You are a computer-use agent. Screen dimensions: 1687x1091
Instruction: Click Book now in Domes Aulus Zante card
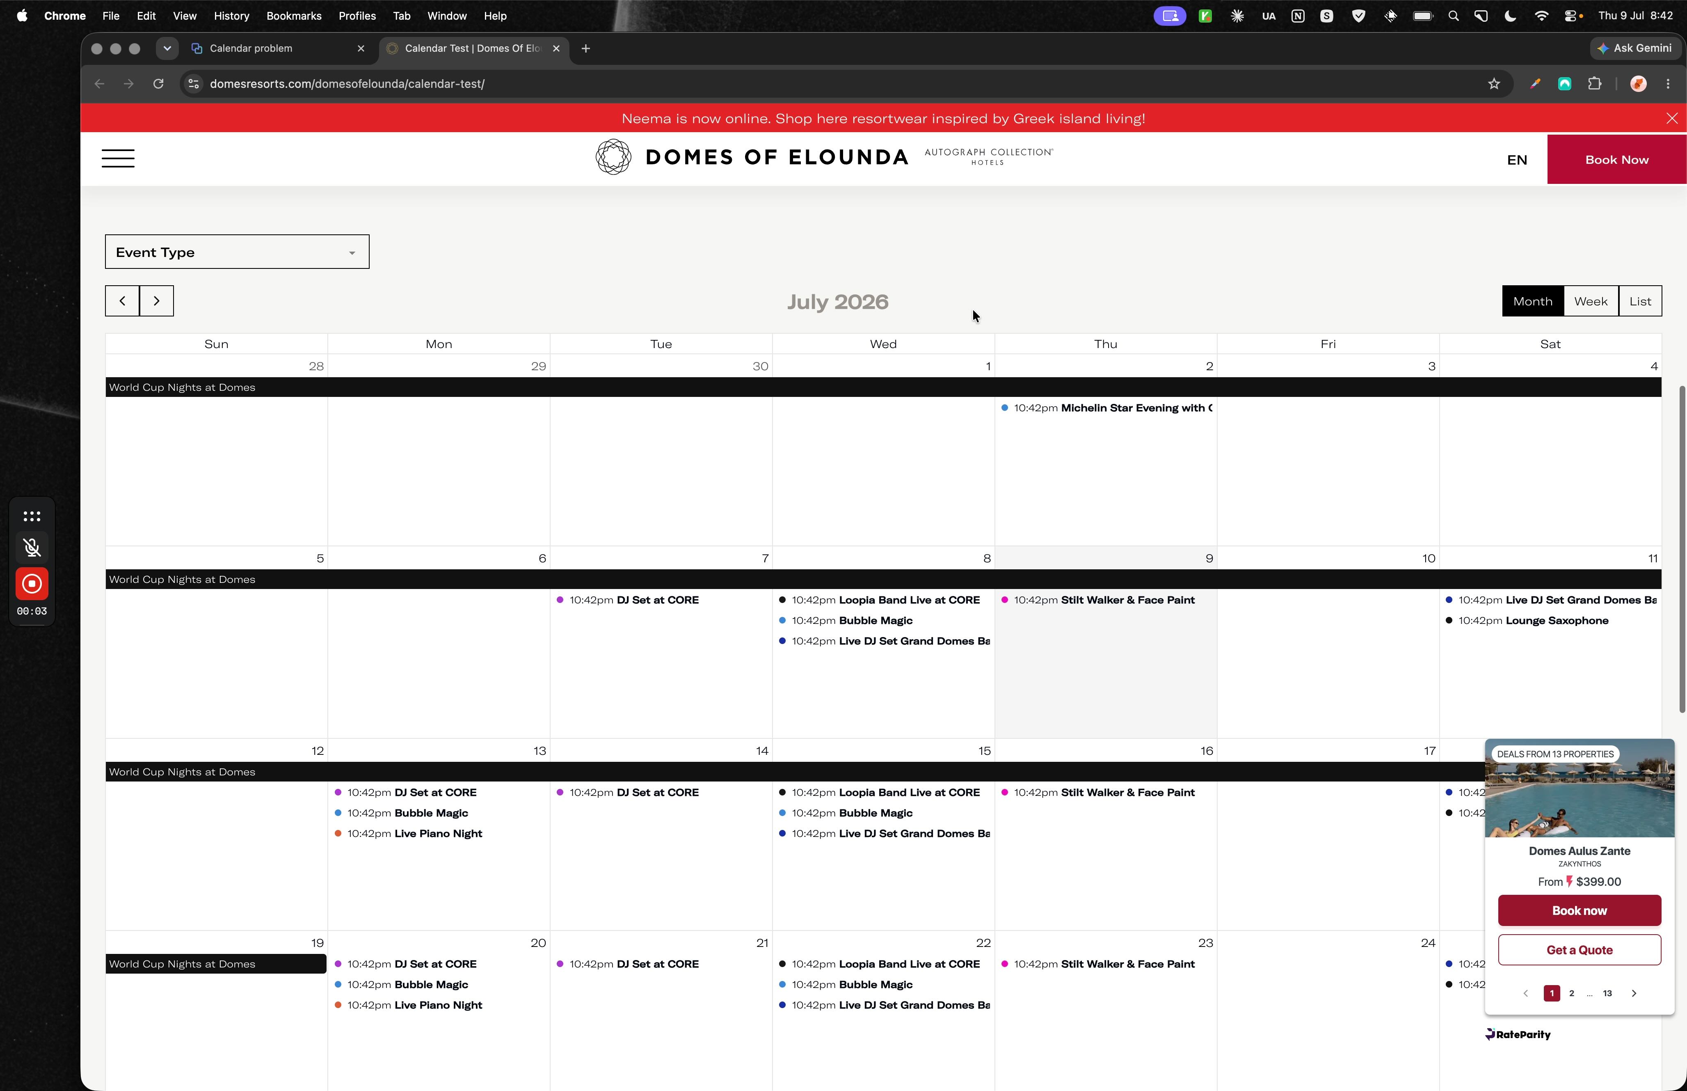coord(1580,910)
